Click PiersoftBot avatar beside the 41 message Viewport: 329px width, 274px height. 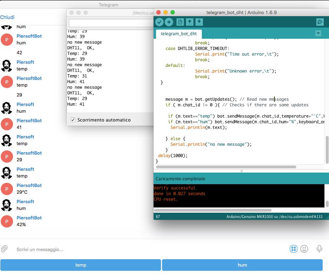tap(7, 124)
